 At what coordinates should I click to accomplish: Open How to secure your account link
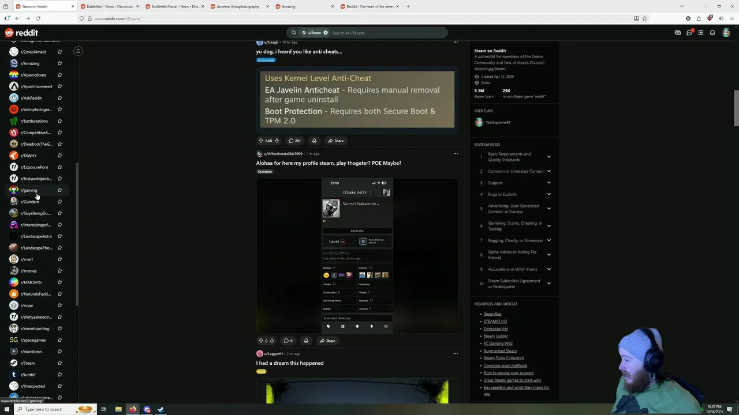[x=509, y=373]
